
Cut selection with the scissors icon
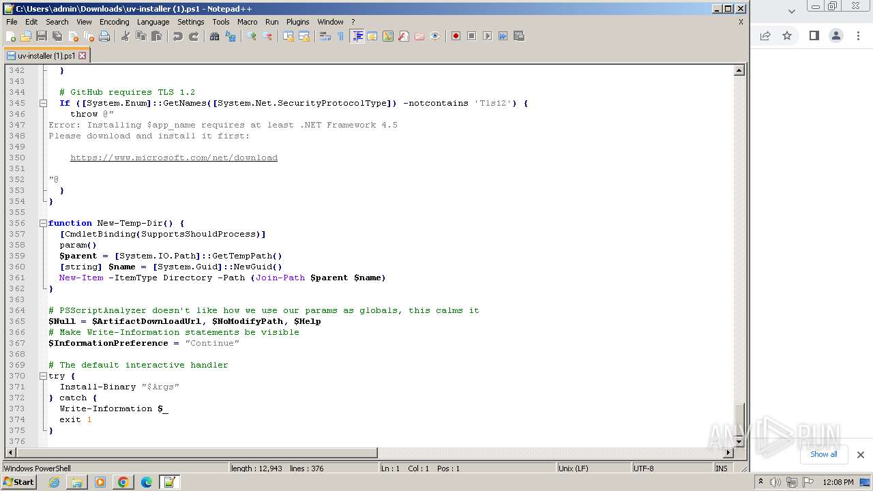click(x=125, y=36)
